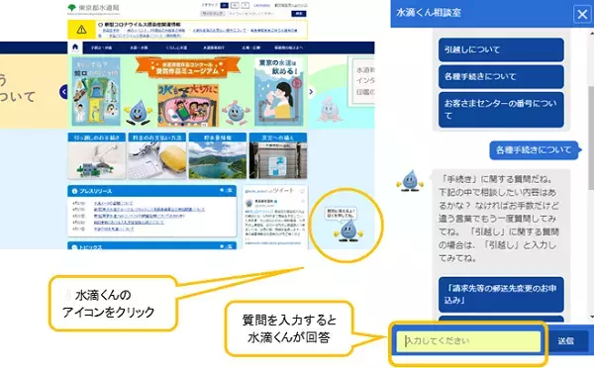Open 事業者の皆さまへ navigation menu

(289, 47)
